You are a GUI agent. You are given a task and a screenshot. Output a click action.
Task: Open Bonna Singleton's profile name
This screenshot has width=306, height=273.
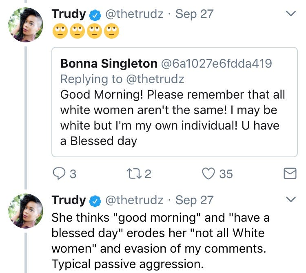pos(109,64)
